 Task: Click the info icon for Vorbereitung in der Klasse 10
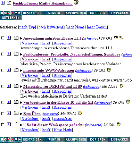click(x=9, y=102)
